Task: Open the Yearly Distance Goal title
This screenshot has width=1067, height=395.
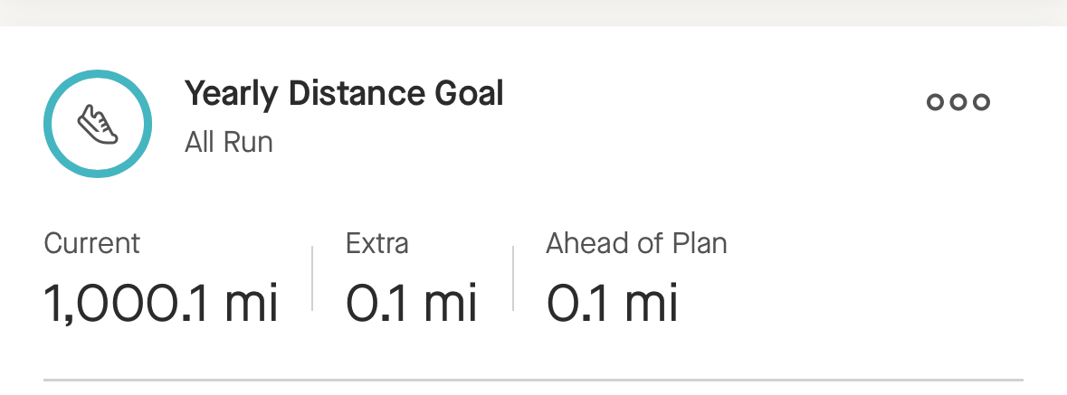Action: [x=344, y=93]
